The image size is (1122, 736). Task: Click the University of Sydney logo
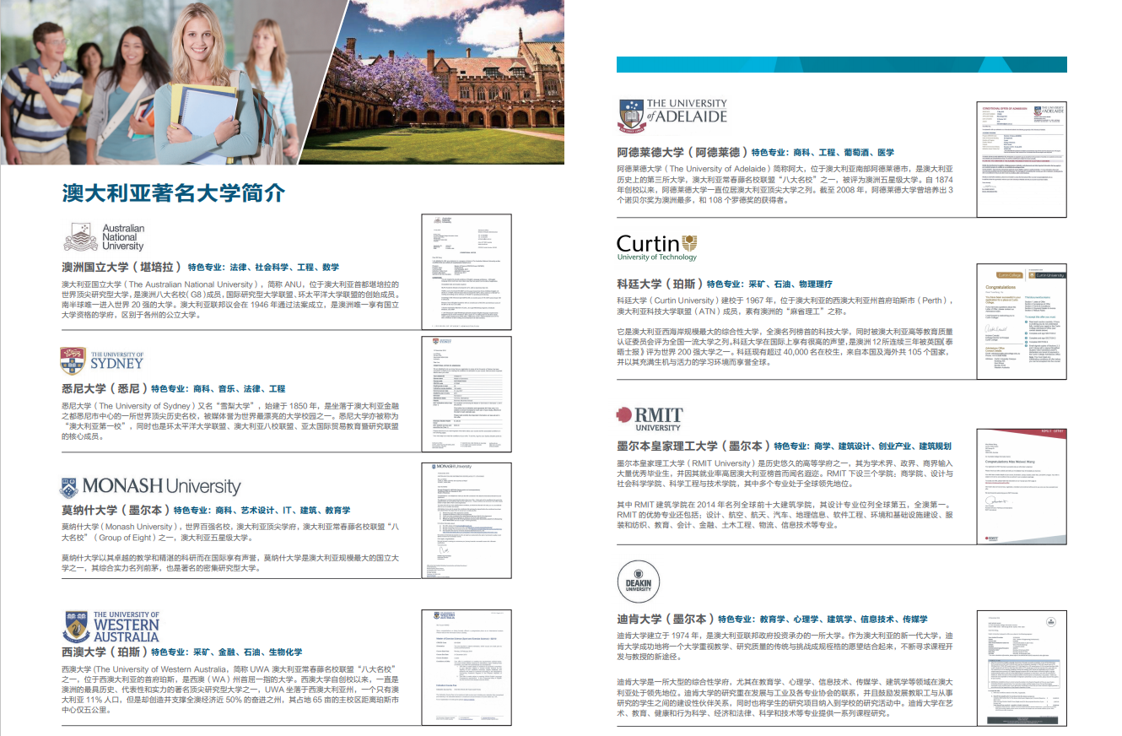tap(102, 360)
